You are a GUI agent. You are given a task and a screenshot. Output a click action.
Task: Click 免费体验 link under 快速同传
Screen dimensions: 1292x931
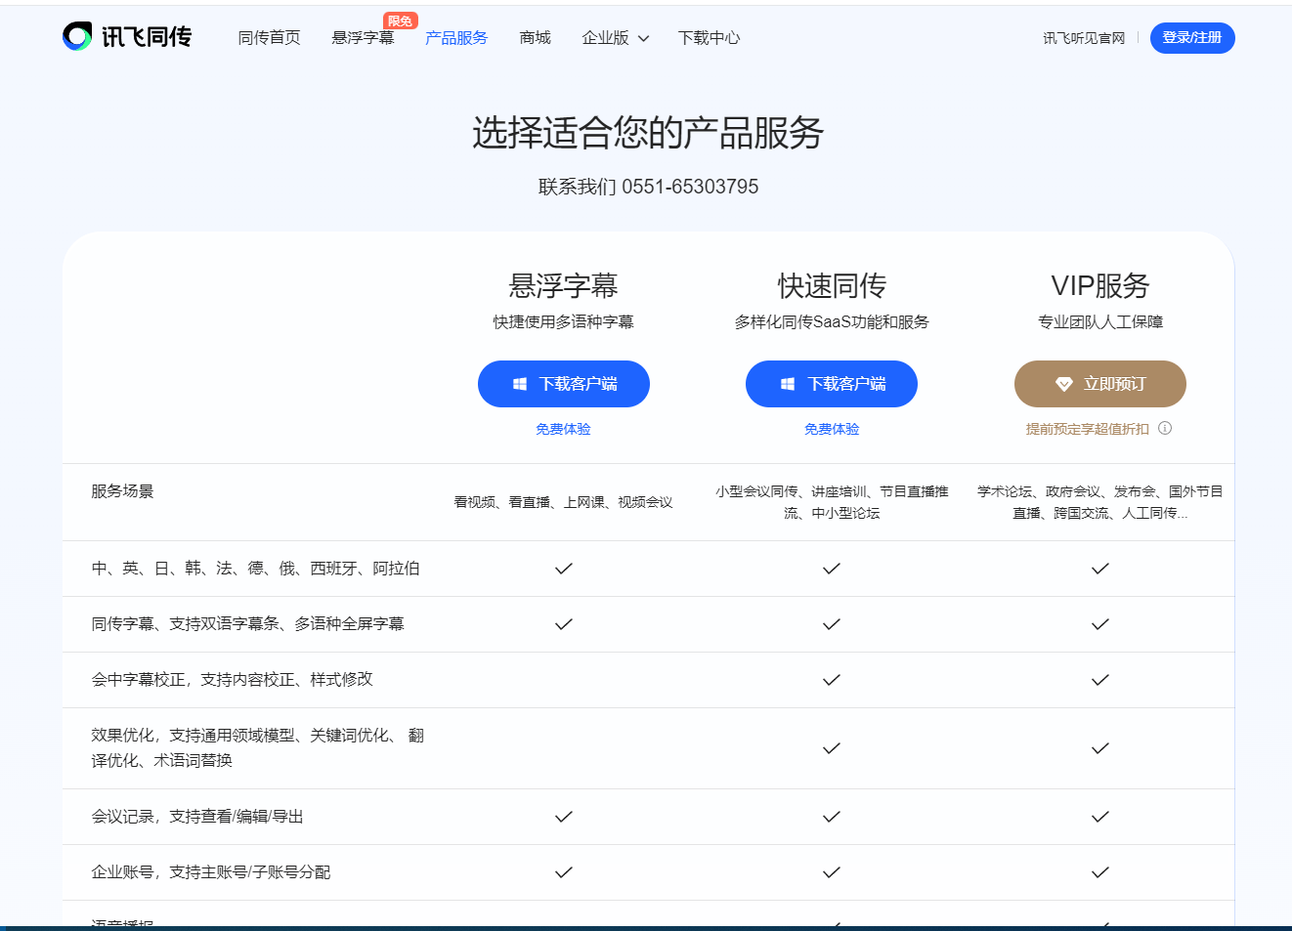point(832,429)
